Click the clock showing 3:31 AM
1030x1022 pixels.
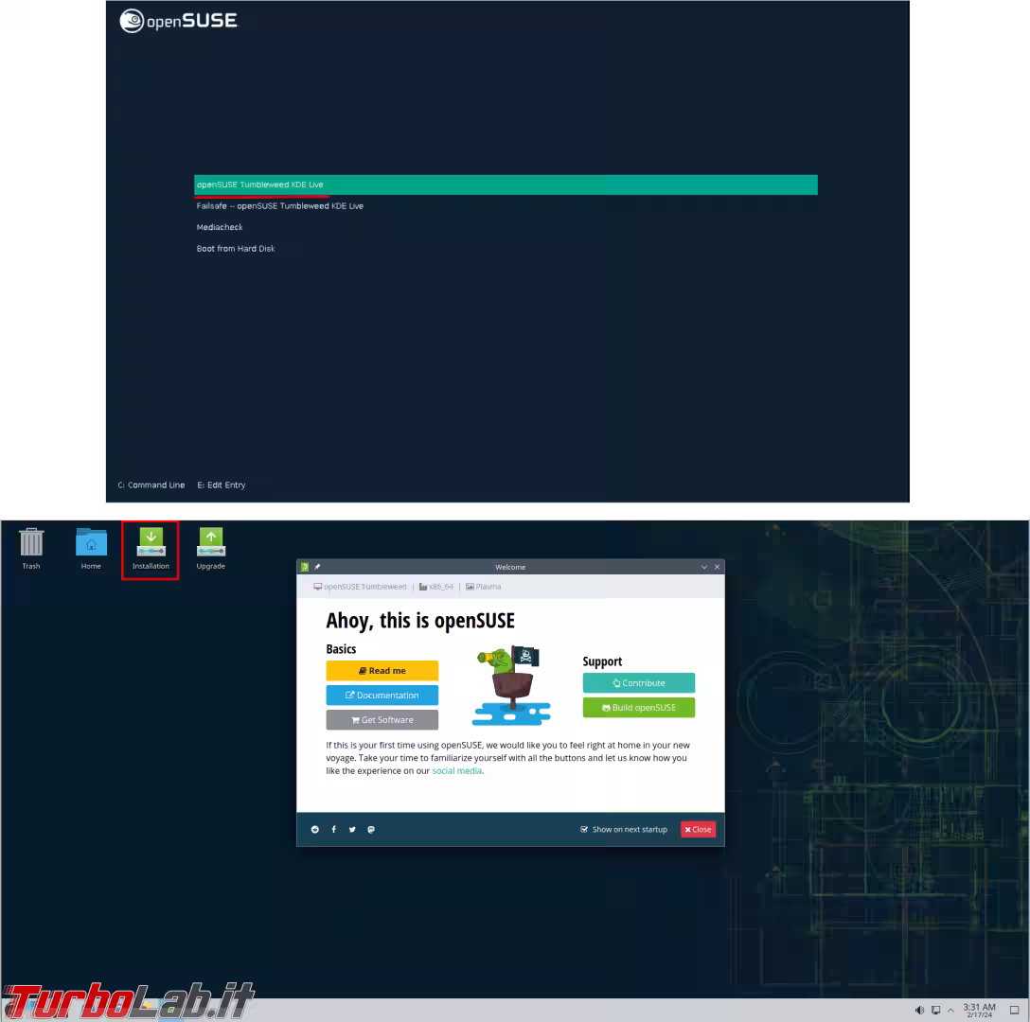pos(979,1011)
